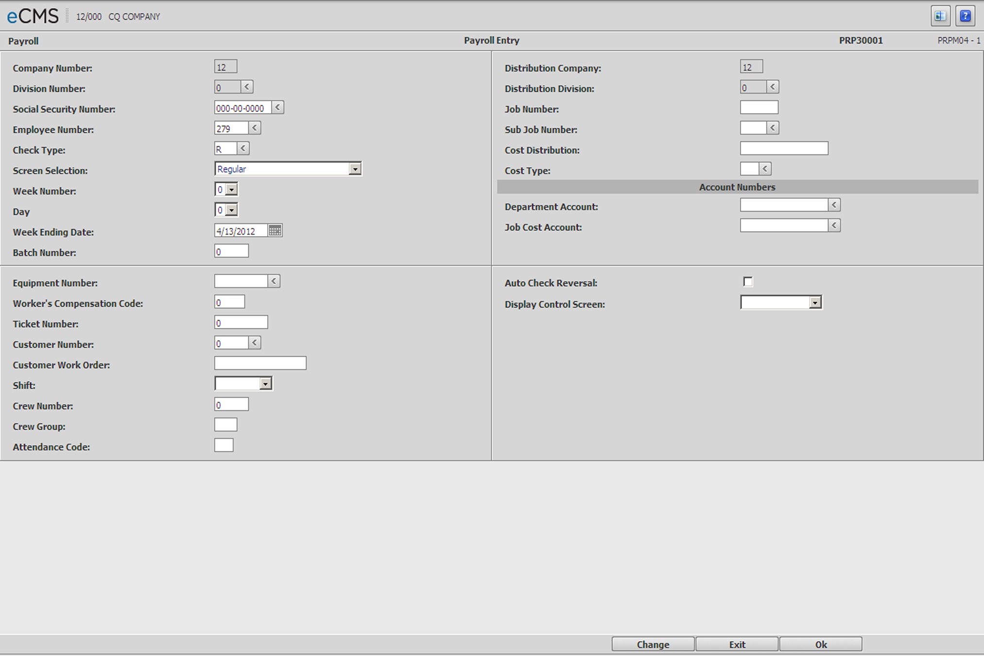Screen dimensions: 984x656
Task: Click the Change button
Action: click(653, 644)
